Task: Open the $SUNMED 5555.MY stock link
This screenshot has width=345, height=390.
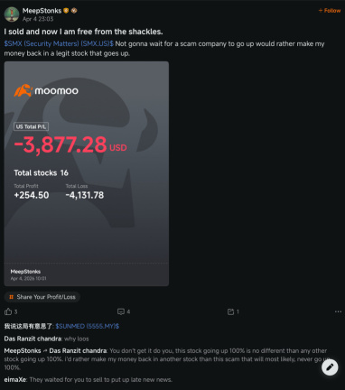Action: pos(88,326)
